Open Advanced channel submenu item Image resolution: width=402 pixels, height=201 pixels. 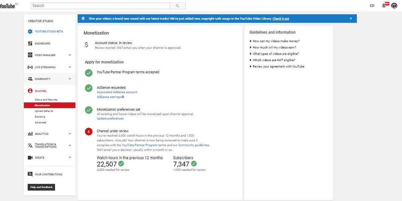click(x=41, y=123)
